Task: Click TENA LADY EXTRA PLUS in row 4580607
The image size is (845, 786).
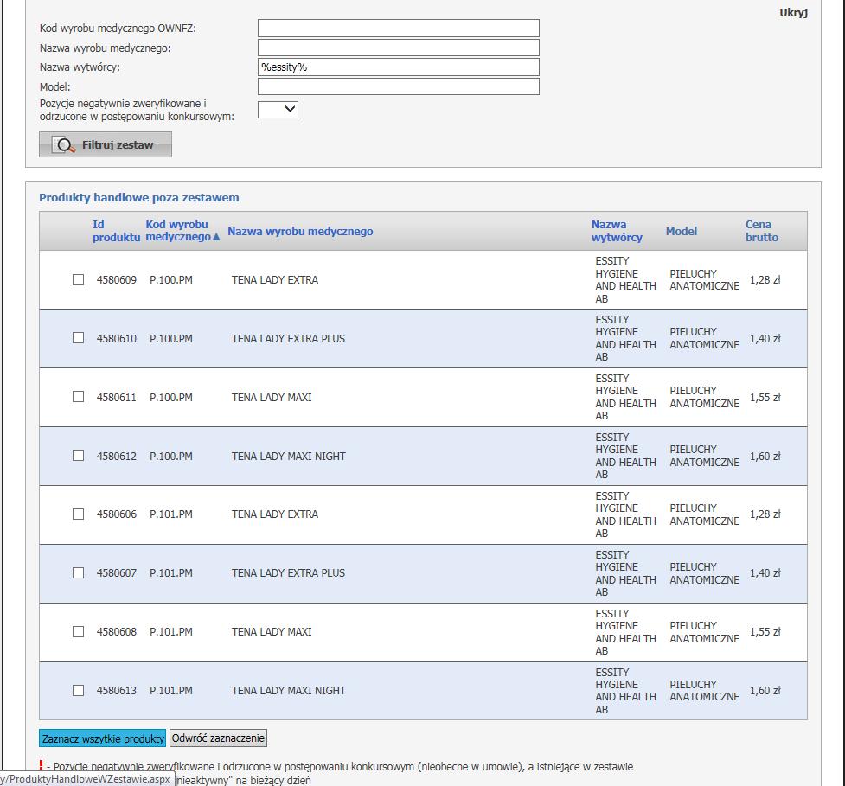Action: tap(288, 572)
